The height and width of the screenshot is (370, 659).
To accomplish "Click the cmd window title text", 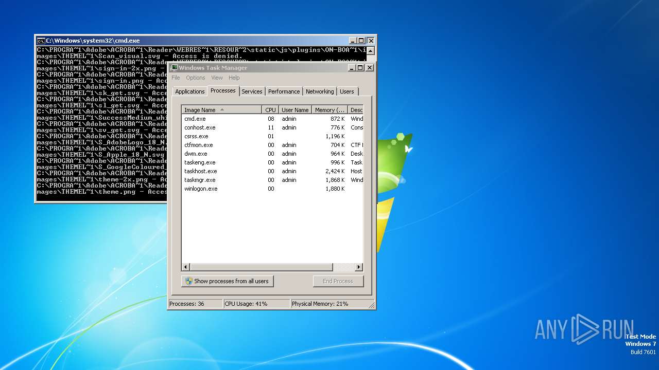I will click(x=93, y=41).
